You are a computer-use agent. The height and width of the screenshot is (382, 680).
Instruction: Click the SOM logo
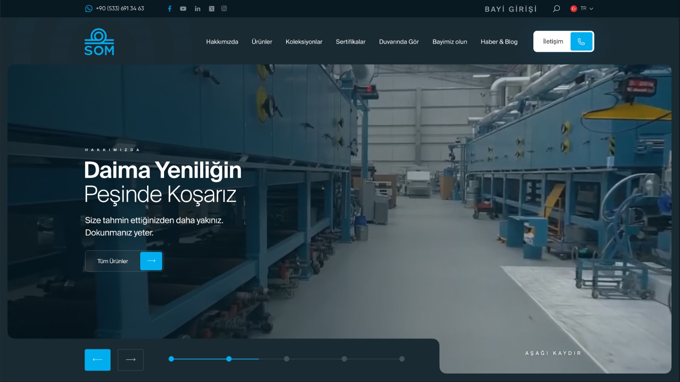99,42
